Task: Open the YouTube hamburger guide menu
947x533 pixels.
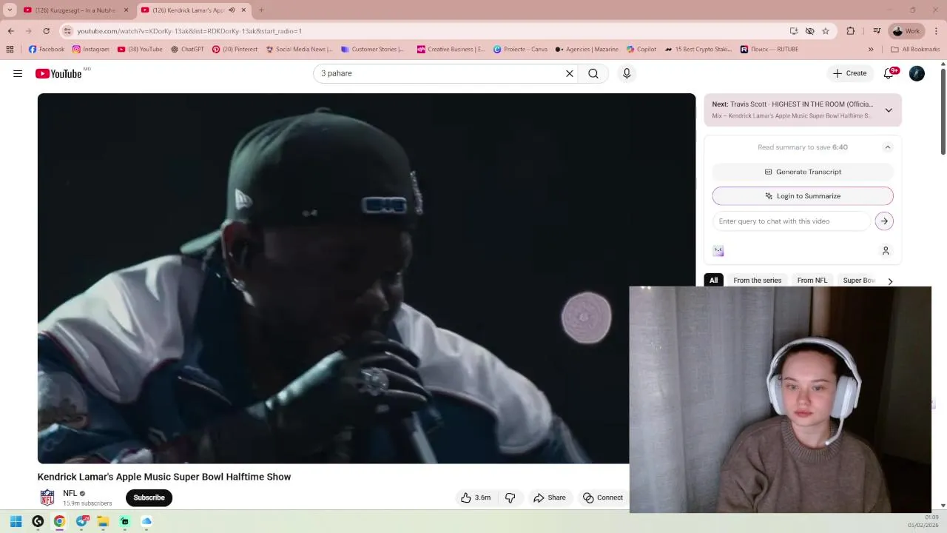Action: click(18, 73)
